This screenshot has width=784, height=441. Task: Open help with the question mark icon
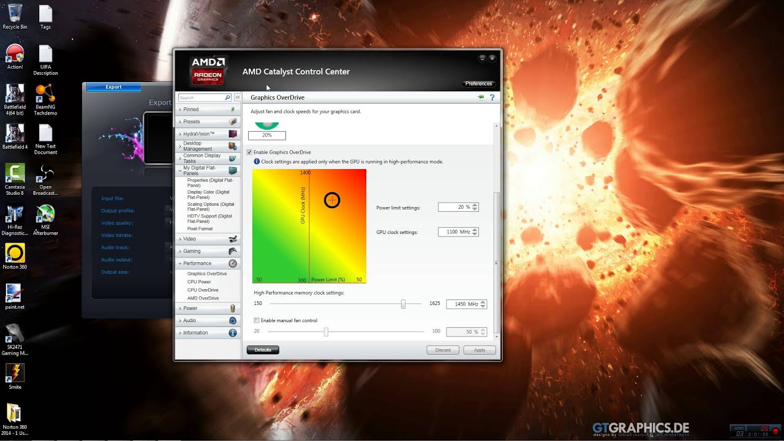pos(492,97)
